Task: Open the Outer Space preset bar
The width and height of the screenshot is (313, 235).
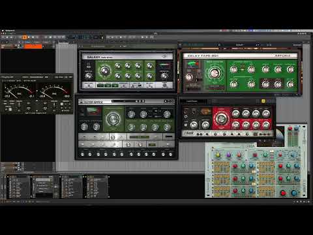Action: coord(128,101)
